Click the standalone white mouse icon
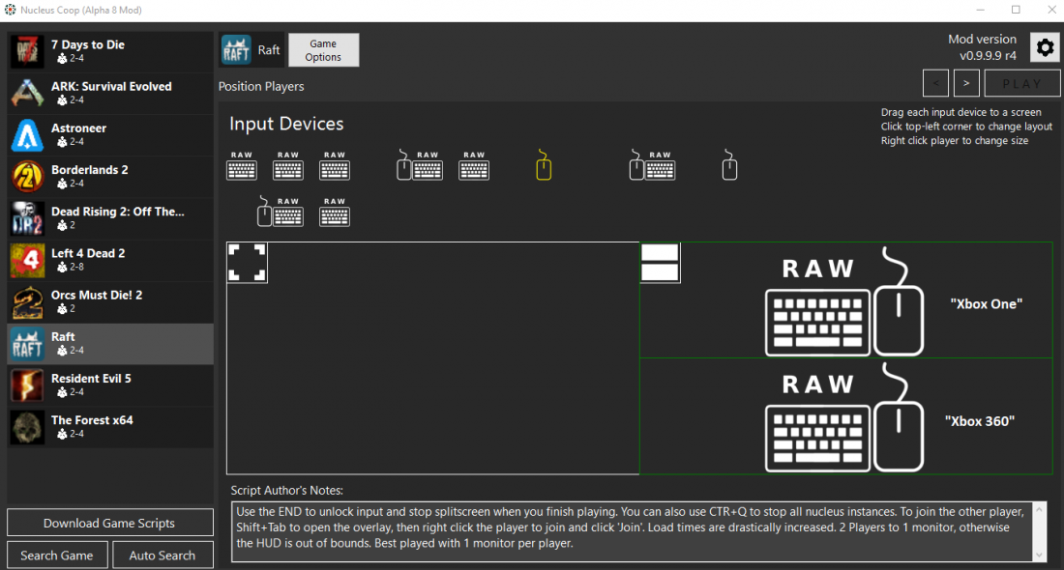This screenshot has height=570, width=1064. tap(729, 166)
